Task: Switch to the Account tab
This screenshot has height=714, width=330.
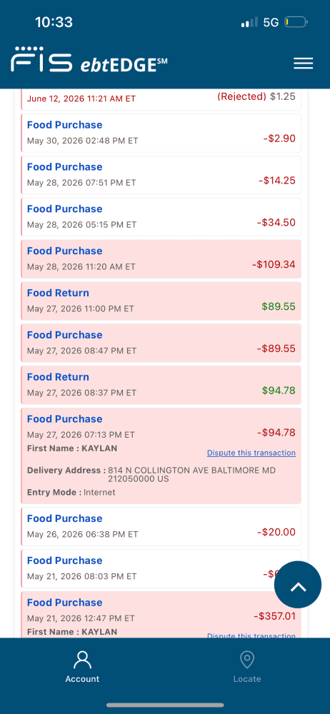Action: pyautogui.click(x=83, y=666)
